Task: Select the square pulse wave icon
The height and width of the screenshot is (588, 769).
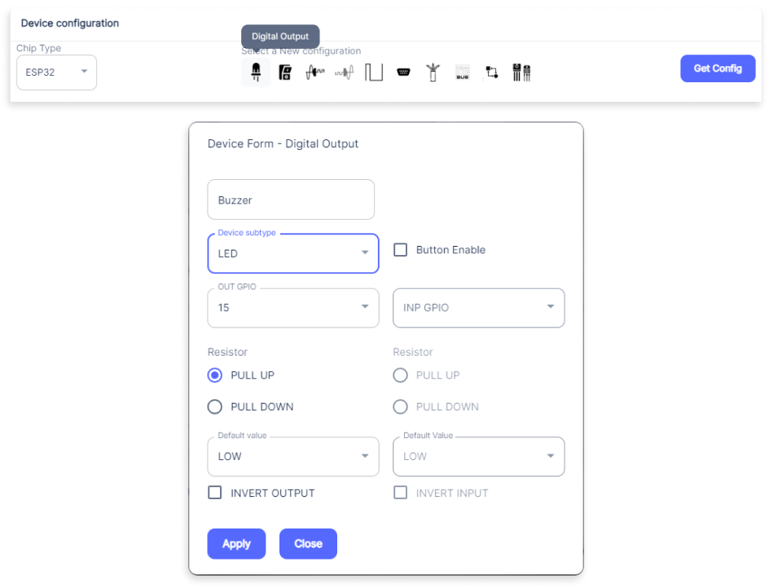Action: [374, 72]
